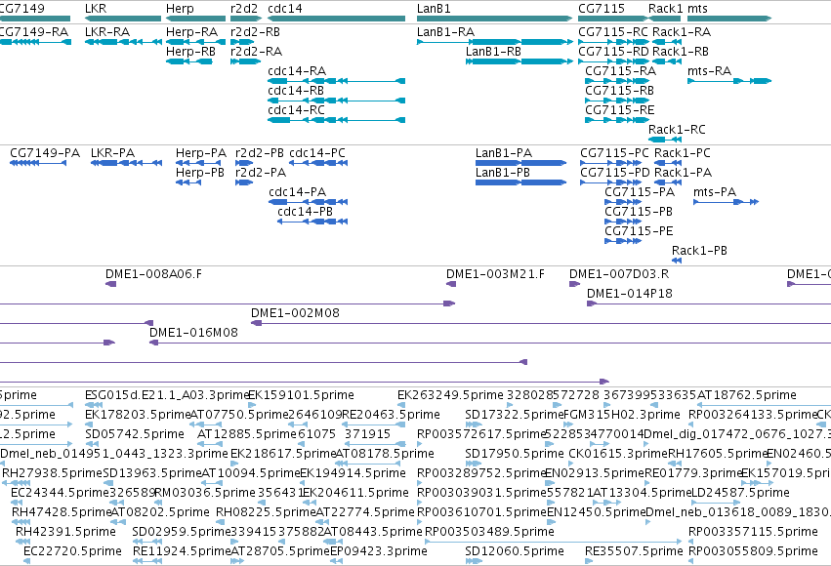Click the RH47428.5prime EST label
The width and height of the screenshot is (831, 566).
click(x=62, y=512)
